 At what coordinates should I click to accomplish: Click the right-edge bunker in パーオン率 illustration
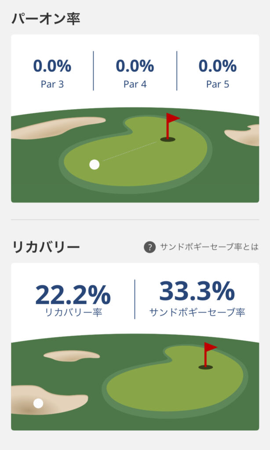244,135
